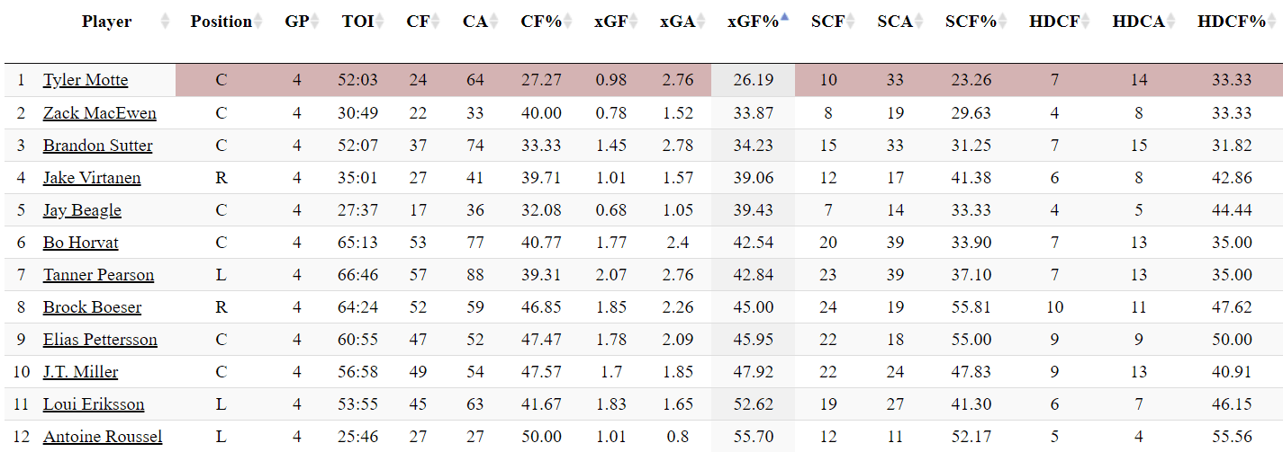Open Tyler Motte's player page
The width and height of the screenshot is (1283, 452).
tap(86, 80)
